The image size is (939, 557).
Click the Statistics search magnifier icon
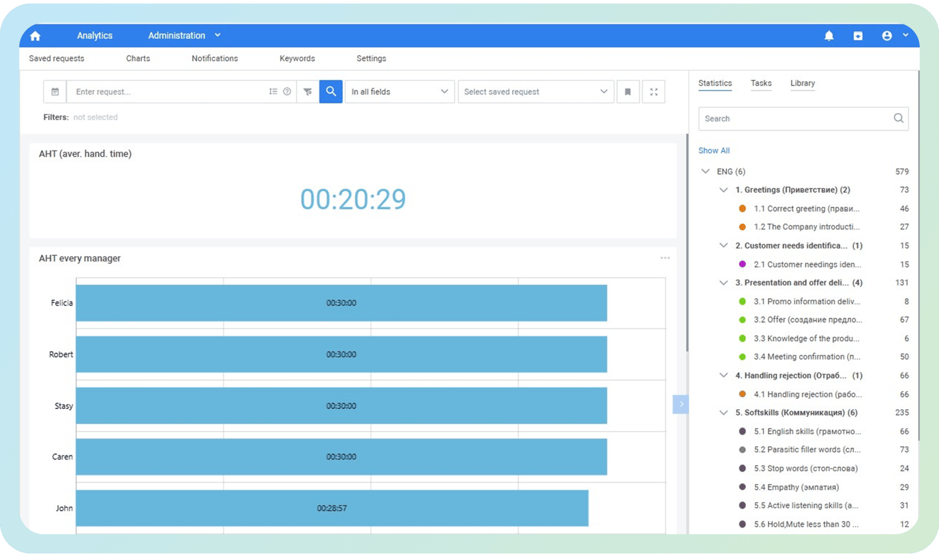pyautogui.click(x=898, y=118)
